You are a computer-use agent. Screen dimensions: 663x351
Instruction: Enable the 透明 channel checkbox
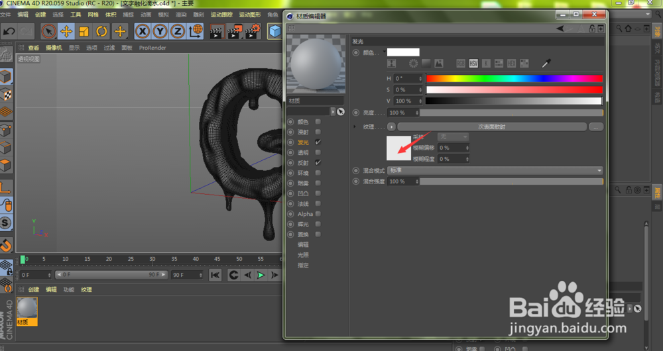(x=318, y=152)
